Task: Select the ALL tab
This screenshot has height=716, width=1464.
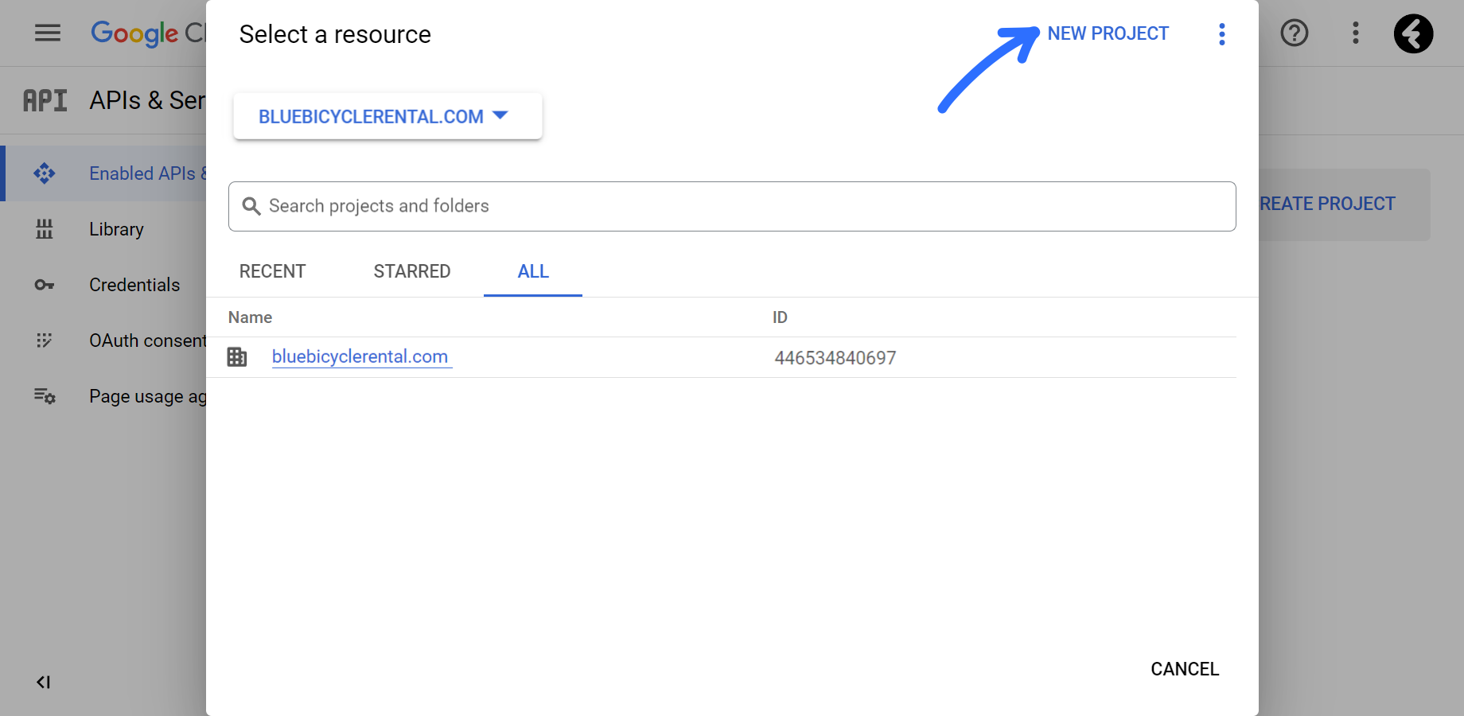Action: tap(533, 271)
